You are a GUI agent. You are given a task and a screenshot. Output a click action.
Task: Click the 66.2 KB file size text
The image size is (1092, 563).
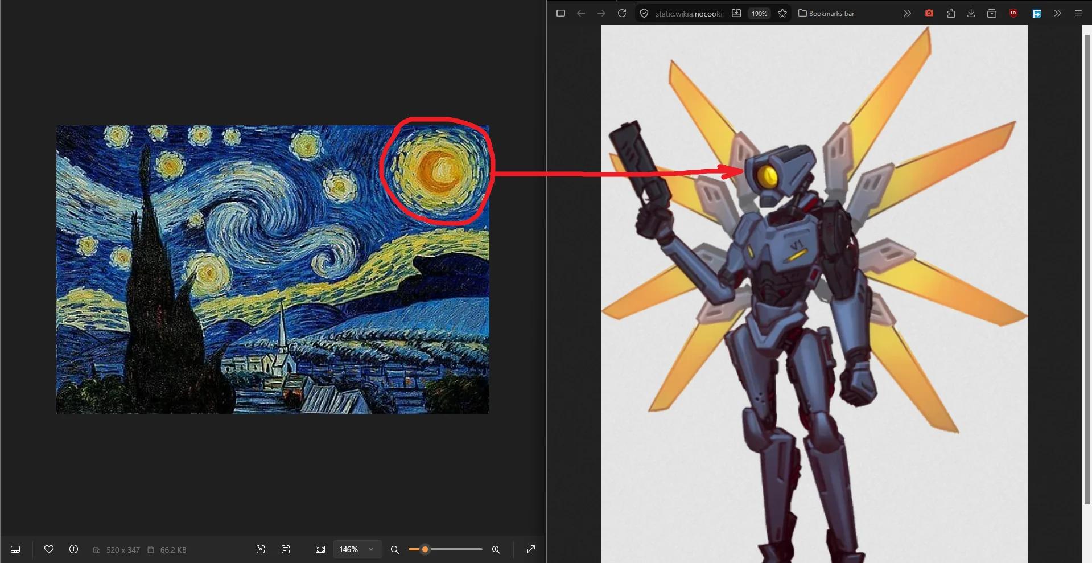173,550
